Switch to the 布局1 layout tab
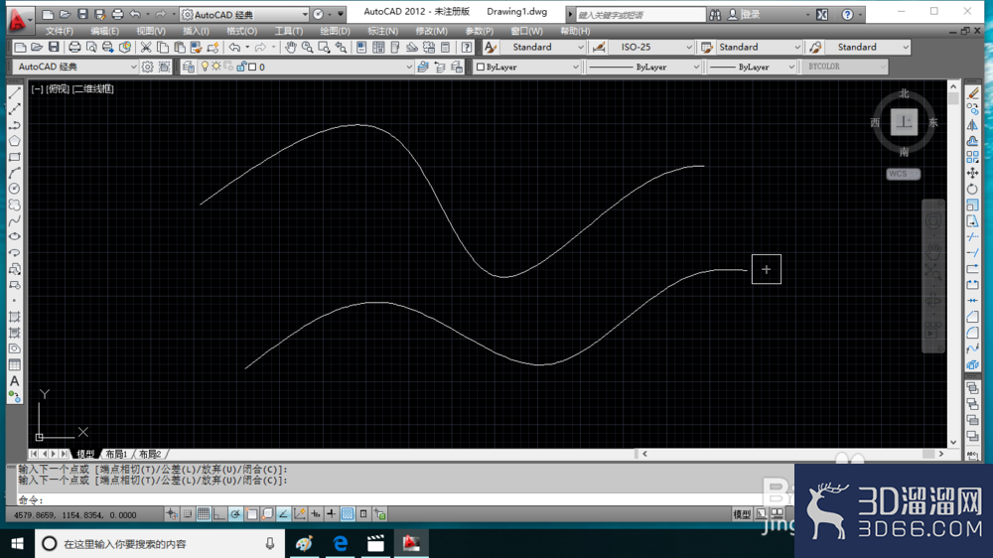This screenshot has height=558, width=993. [x=116, y=454]
